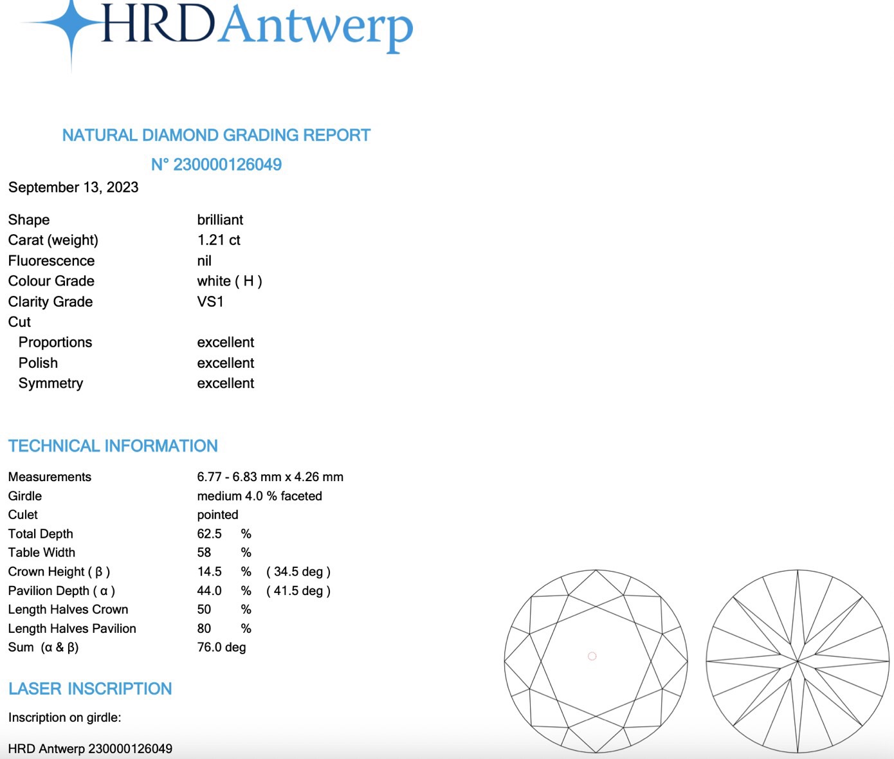Click the red inclusion mark on crown diagram

[592, 656]
